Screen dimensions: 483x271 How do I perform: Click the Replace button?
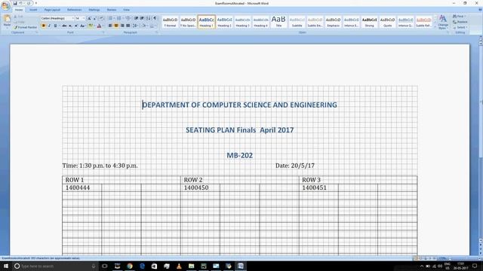460,22
